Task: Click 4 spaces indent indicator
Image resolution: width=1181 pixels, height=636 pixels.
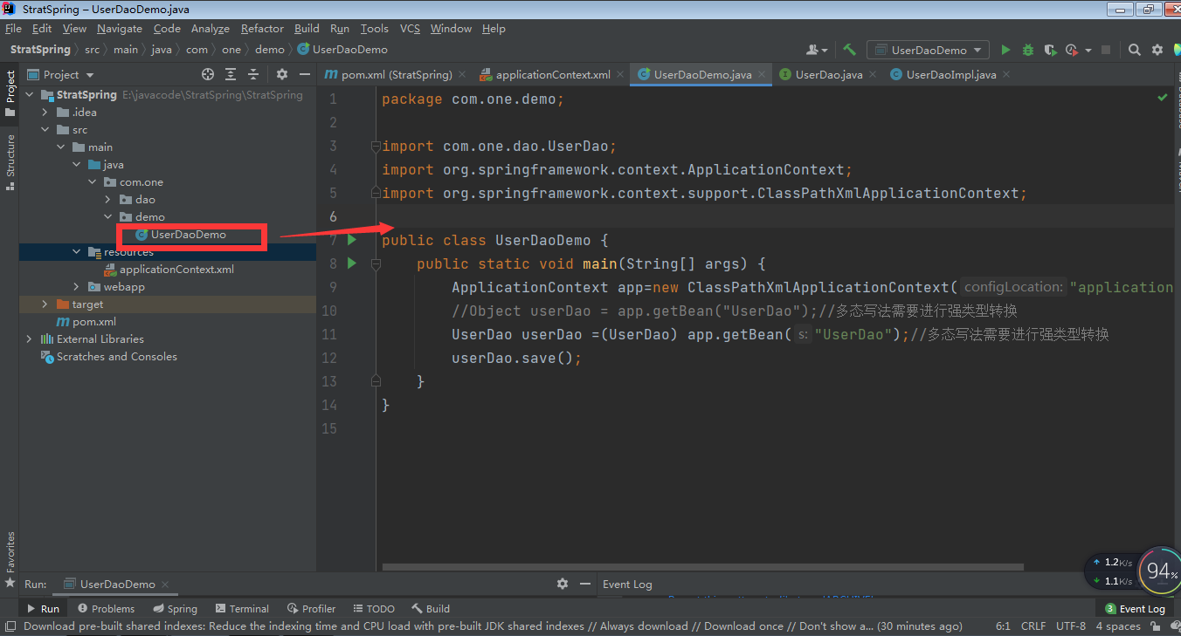Action: point(1118,626)
